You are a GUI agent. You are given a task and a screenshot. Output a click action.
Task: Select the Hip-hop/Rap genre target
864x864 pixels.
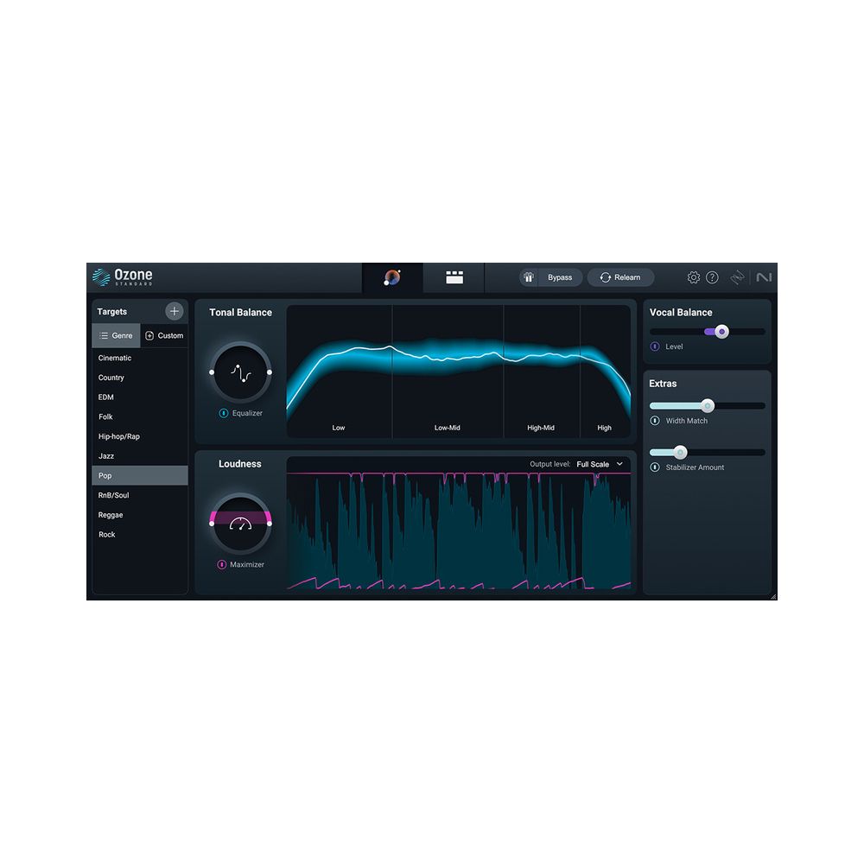tap(118, 436)
